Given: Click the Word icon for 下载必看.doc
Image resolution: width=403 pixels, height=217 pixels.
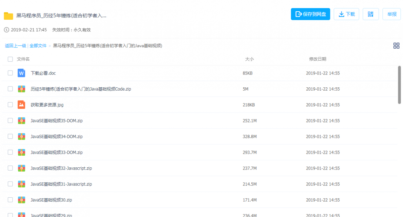Looking at the screenshot, I should (21, 73).
